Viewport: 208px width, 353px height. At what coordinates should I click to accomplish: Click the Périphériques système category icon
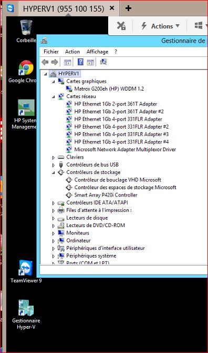click(x=61, y=256)
